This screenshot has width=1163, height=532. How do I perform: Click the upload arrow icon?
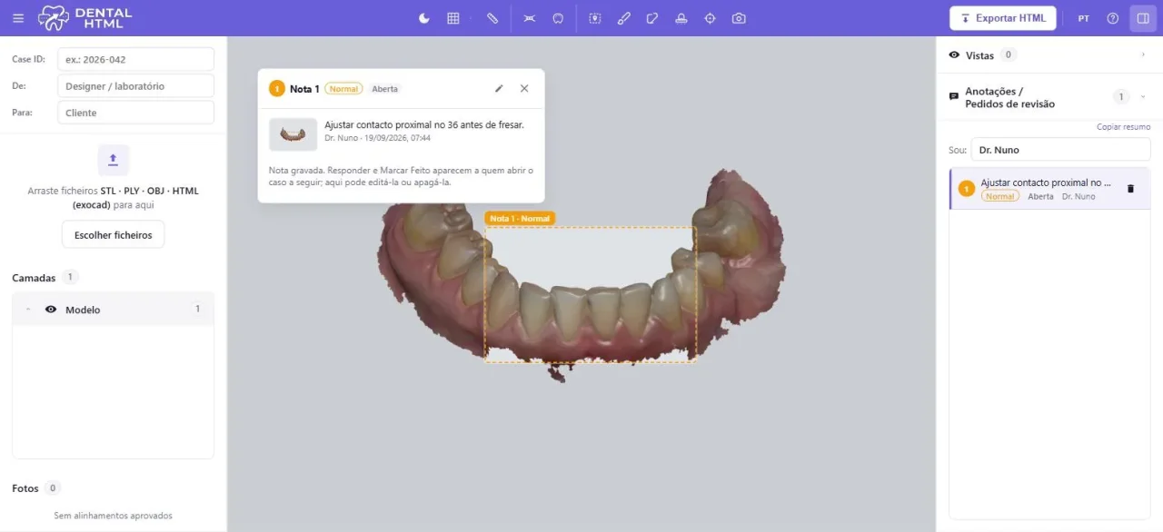point(114,160)
